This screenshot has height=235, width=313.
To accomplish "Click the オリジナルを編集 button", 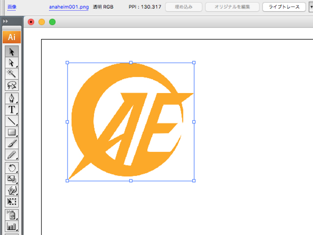I will pyautogui.click(x=232, y=7).
